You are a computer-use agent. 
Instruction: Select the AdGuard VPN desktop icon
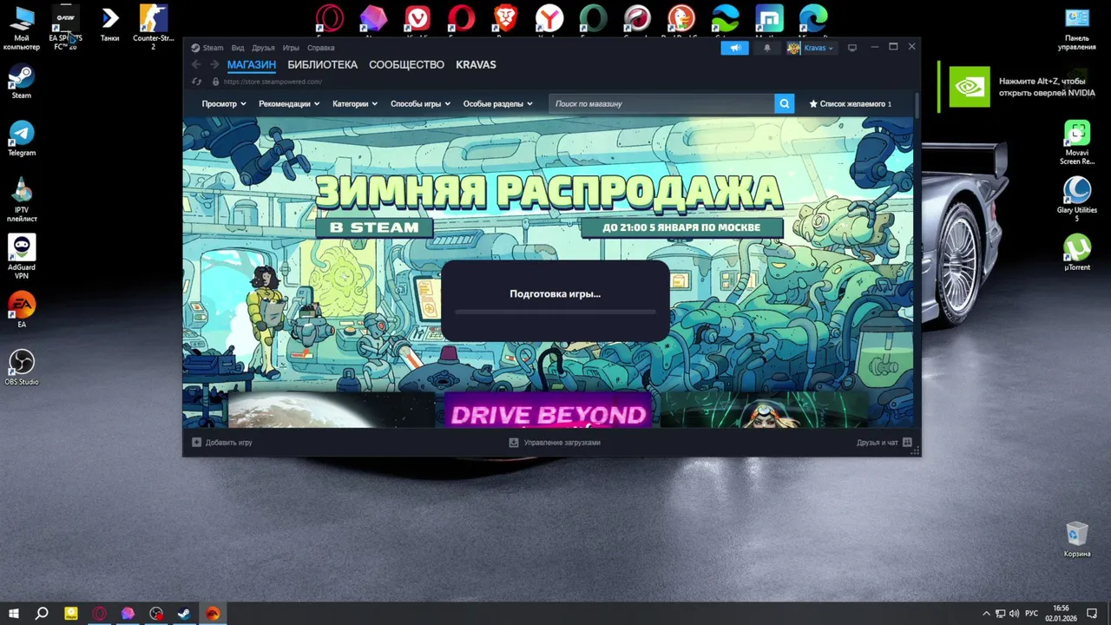point(21,257)
